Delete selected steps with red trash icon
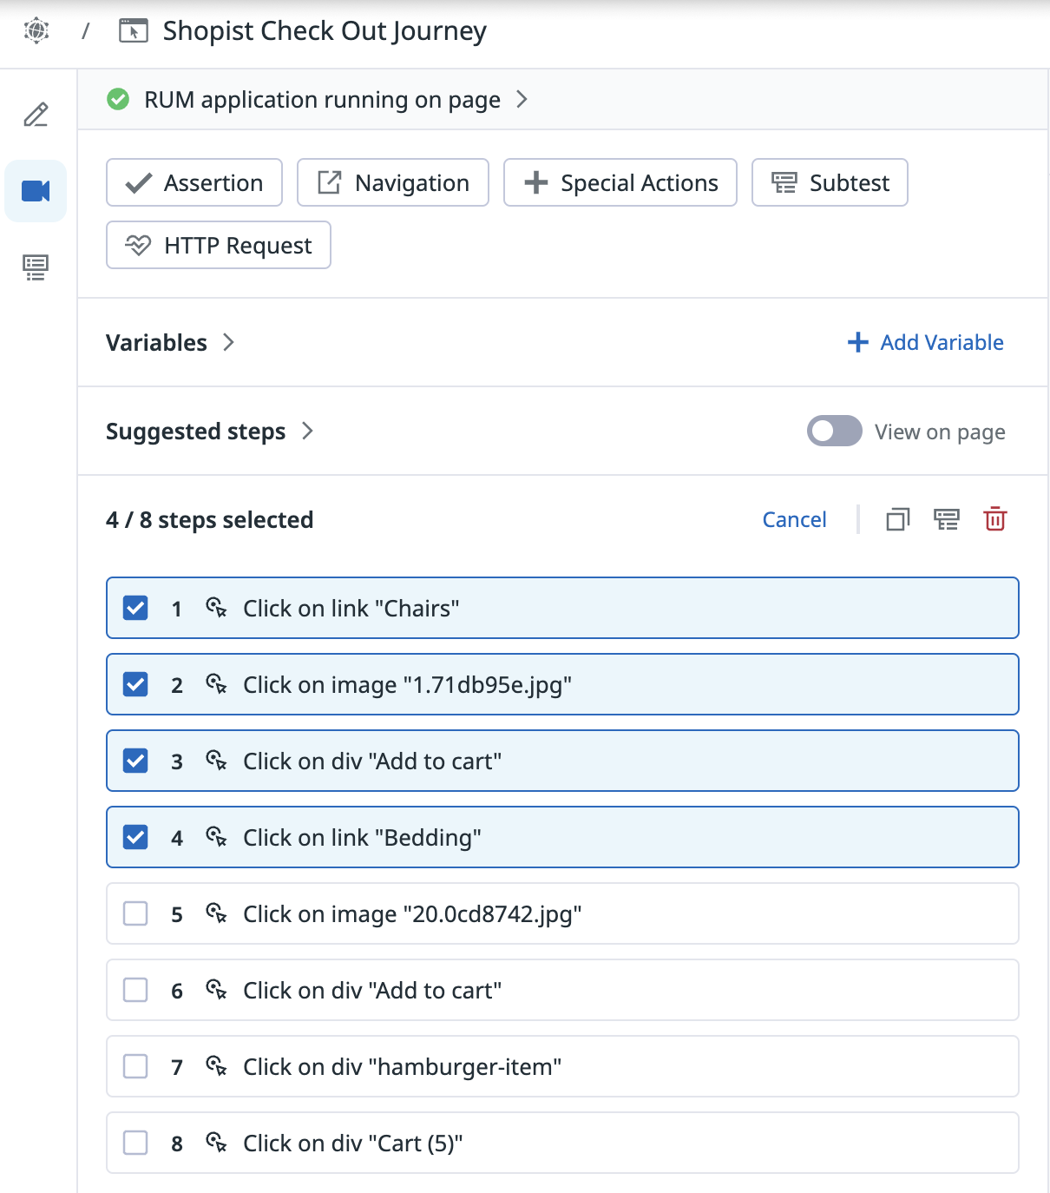Screen dimensions: 1050x1193 [995, 519]
